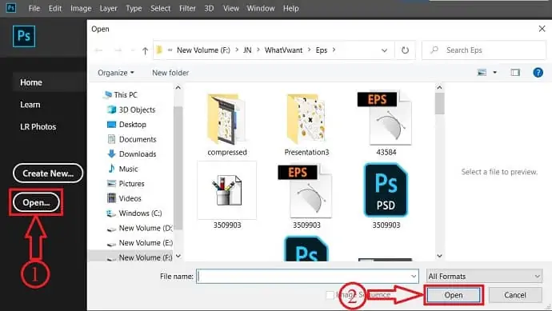Click JN in the address path

click(x=247, y=50)
